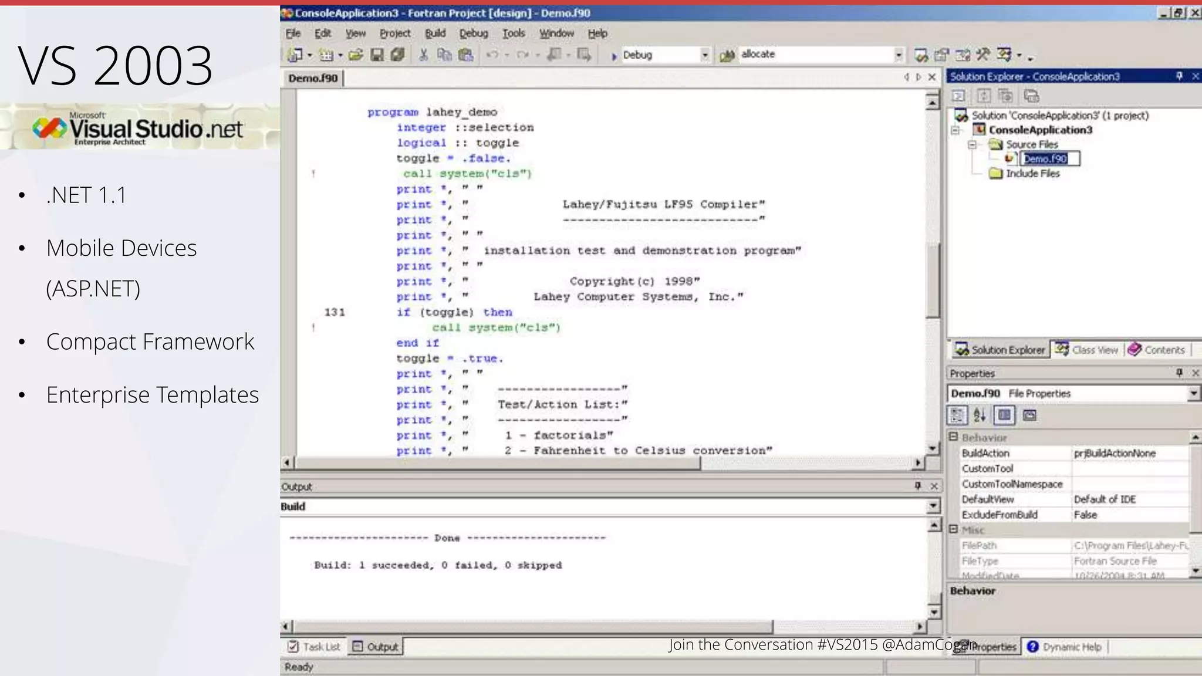This screenshot has width=1202, height=676.
Task: Click the Class View toolbar icon
Action: (1004, 55)
